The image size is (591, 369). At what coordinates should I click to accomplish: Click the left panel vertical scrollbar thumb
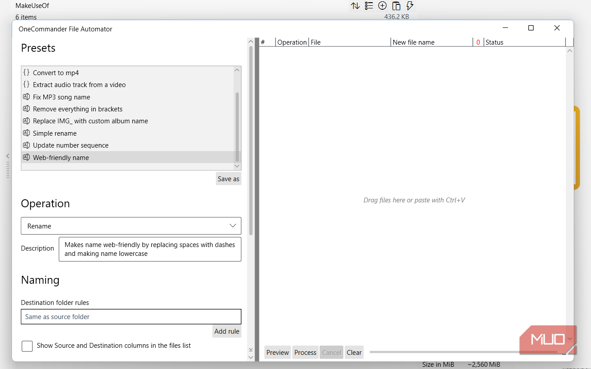251,140
